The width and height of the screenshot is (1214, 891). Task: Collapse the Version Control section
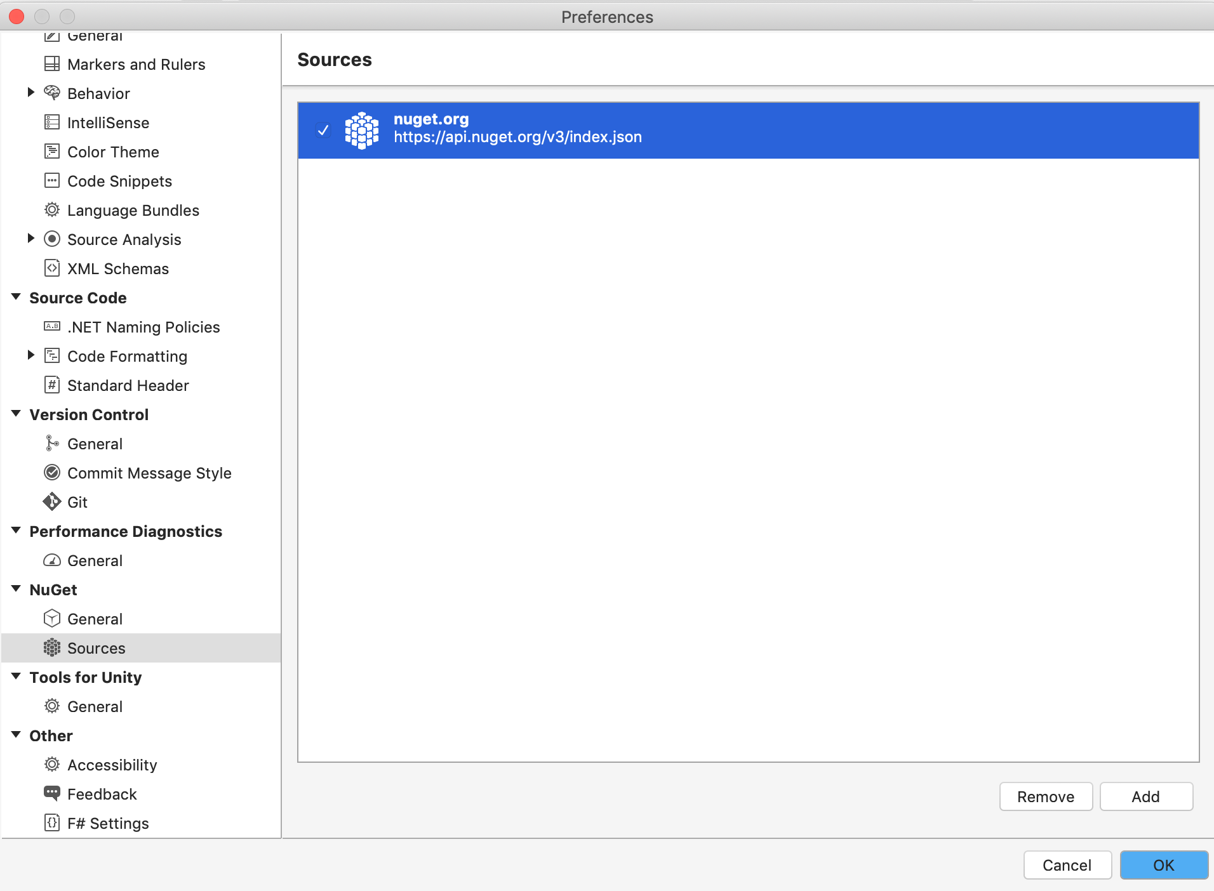click(17, 414)
